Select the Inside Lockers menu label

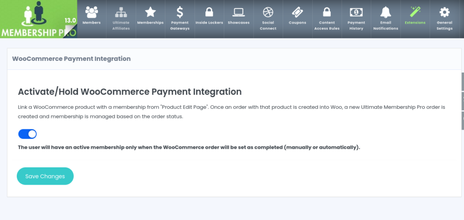[x=209, y=23]
